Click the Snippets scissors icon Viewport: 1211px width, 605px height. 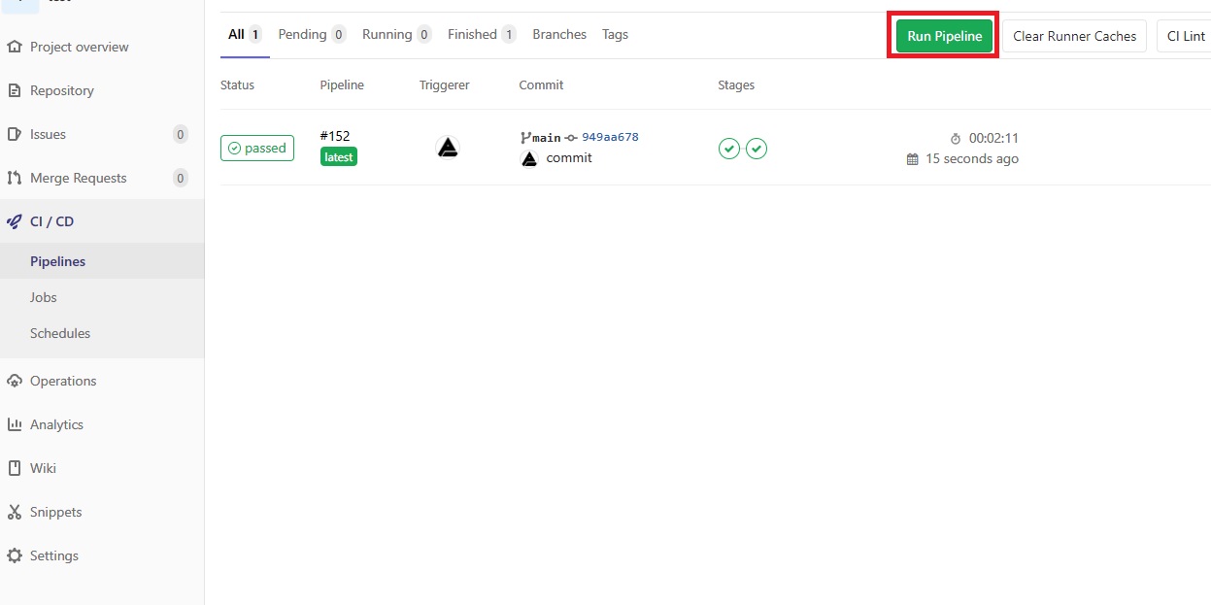pyautogui.click(x=14, y=512)
